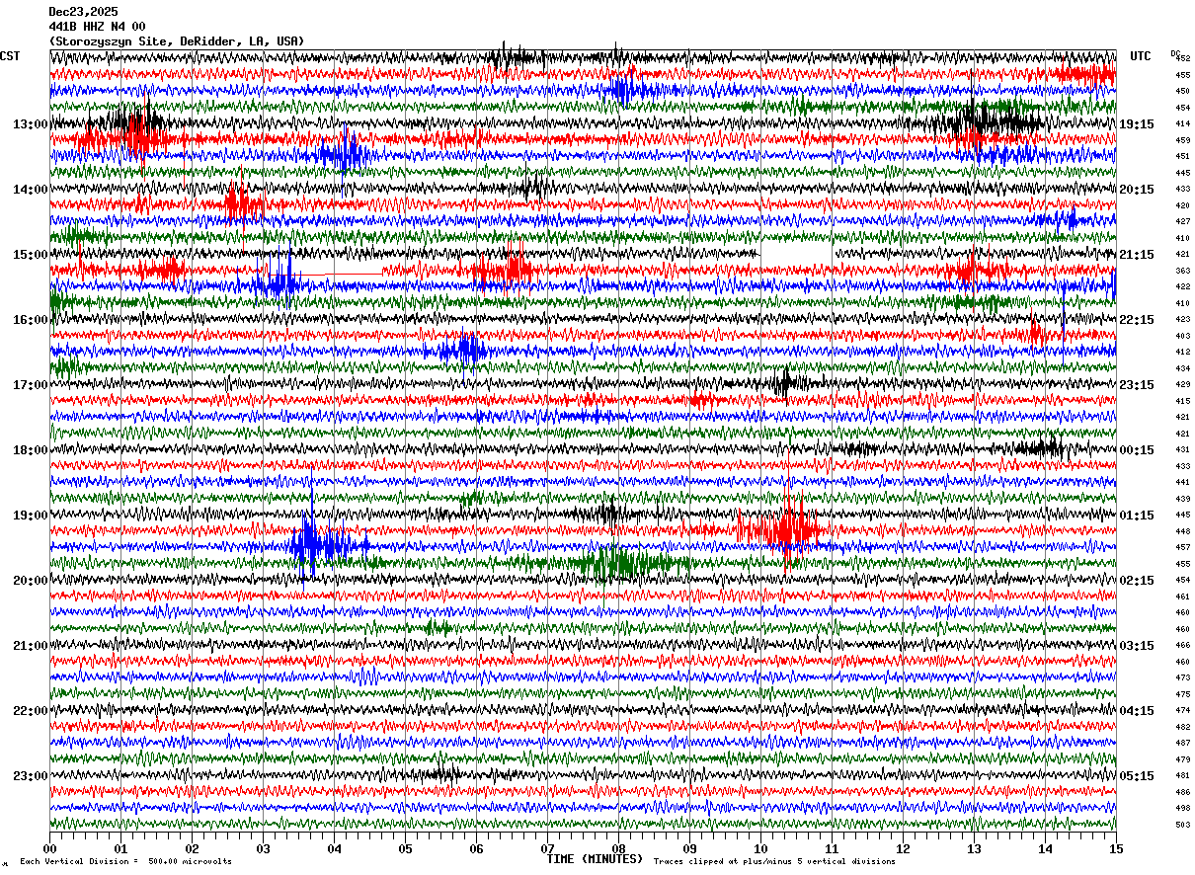Click the 15 minute tick label on the axis
The width and height of the screenshot is (1195, 875).
point(1116,848)
